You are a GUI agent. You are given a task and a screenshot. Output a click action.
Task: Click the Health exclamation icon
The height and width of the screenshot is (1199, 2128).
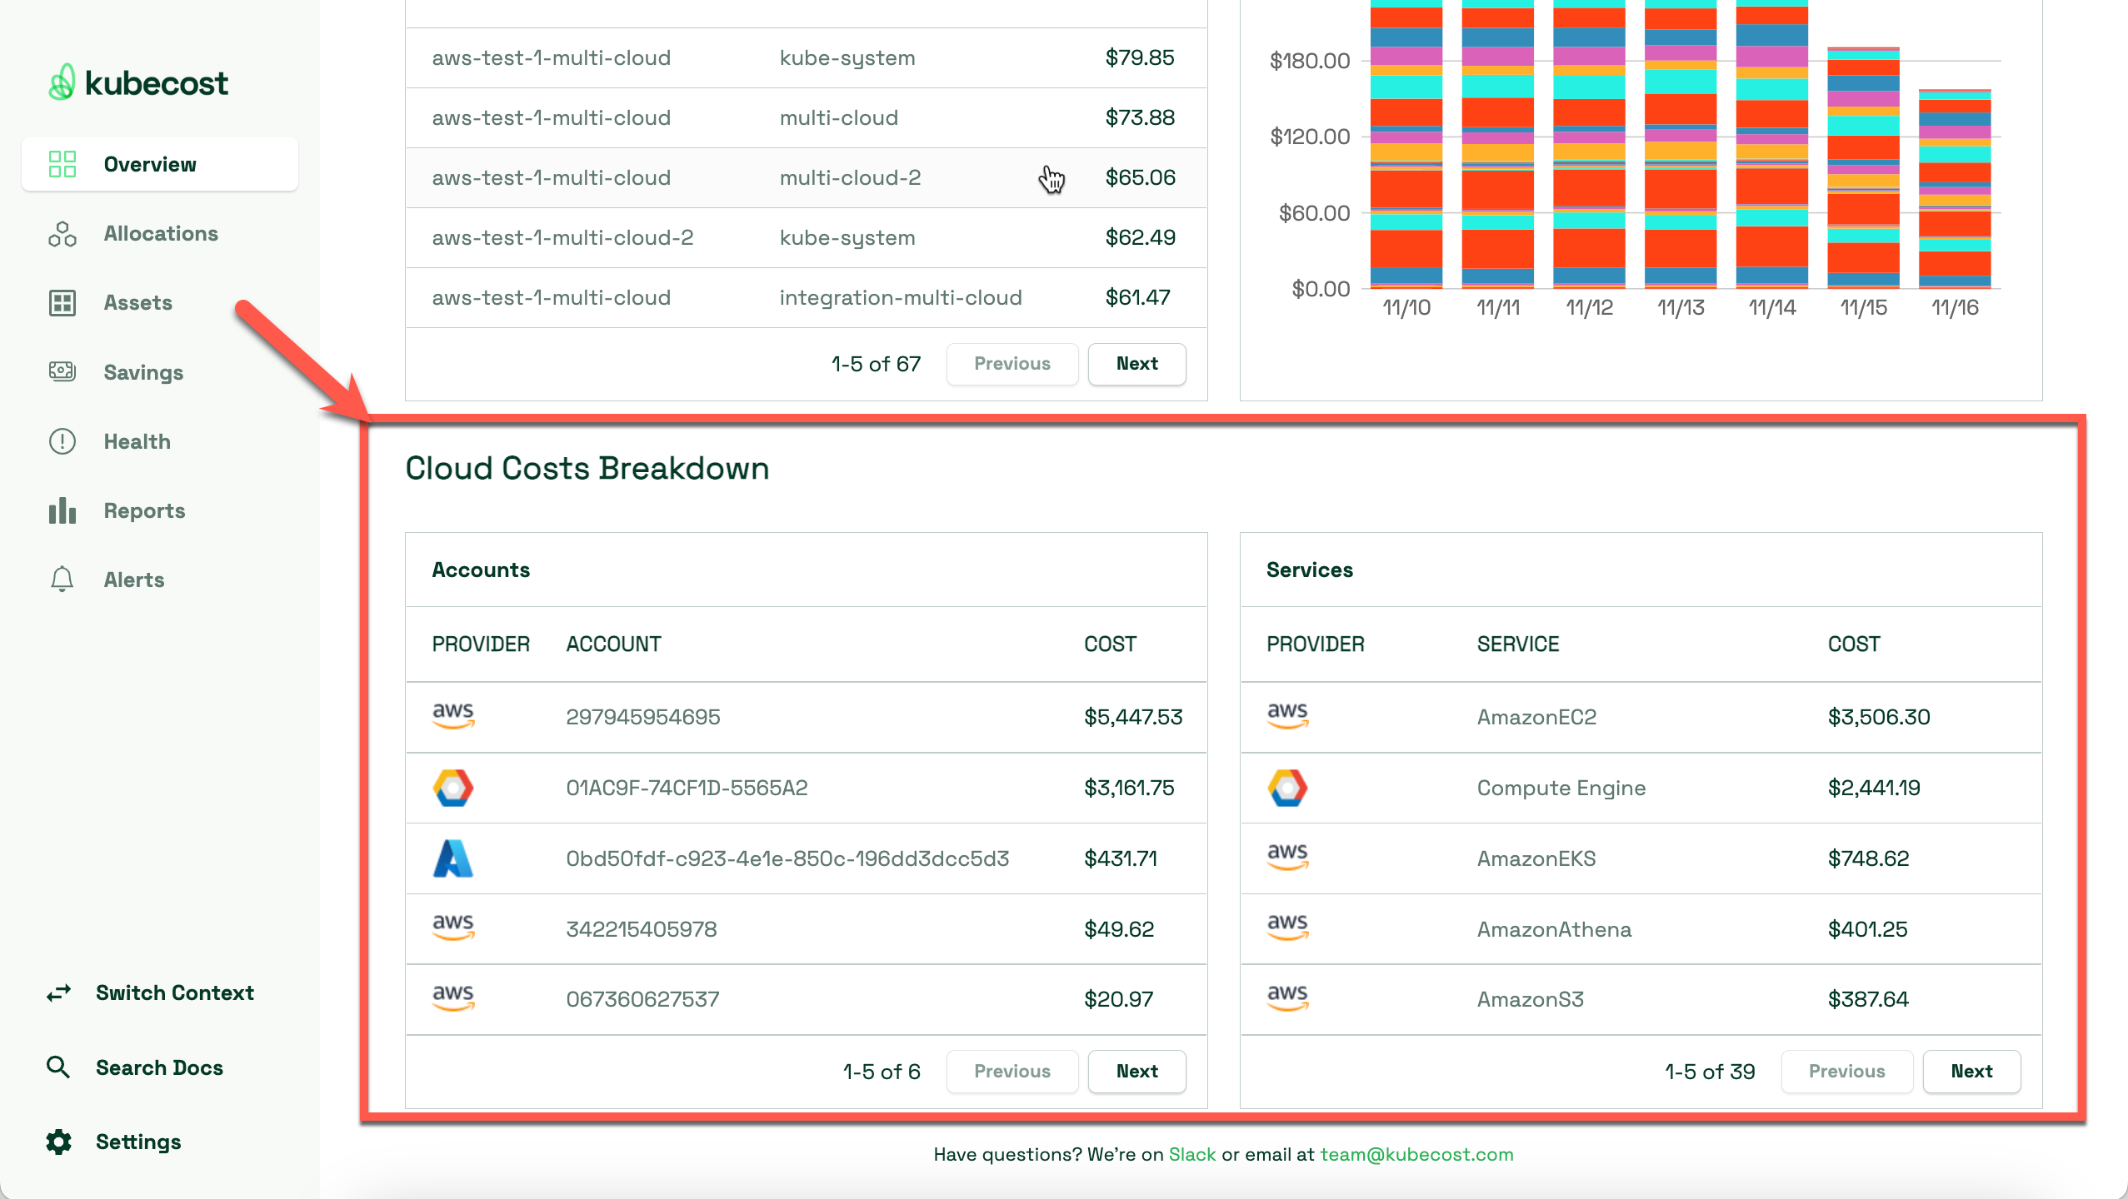pyautogui.click(x=62, y=441)
